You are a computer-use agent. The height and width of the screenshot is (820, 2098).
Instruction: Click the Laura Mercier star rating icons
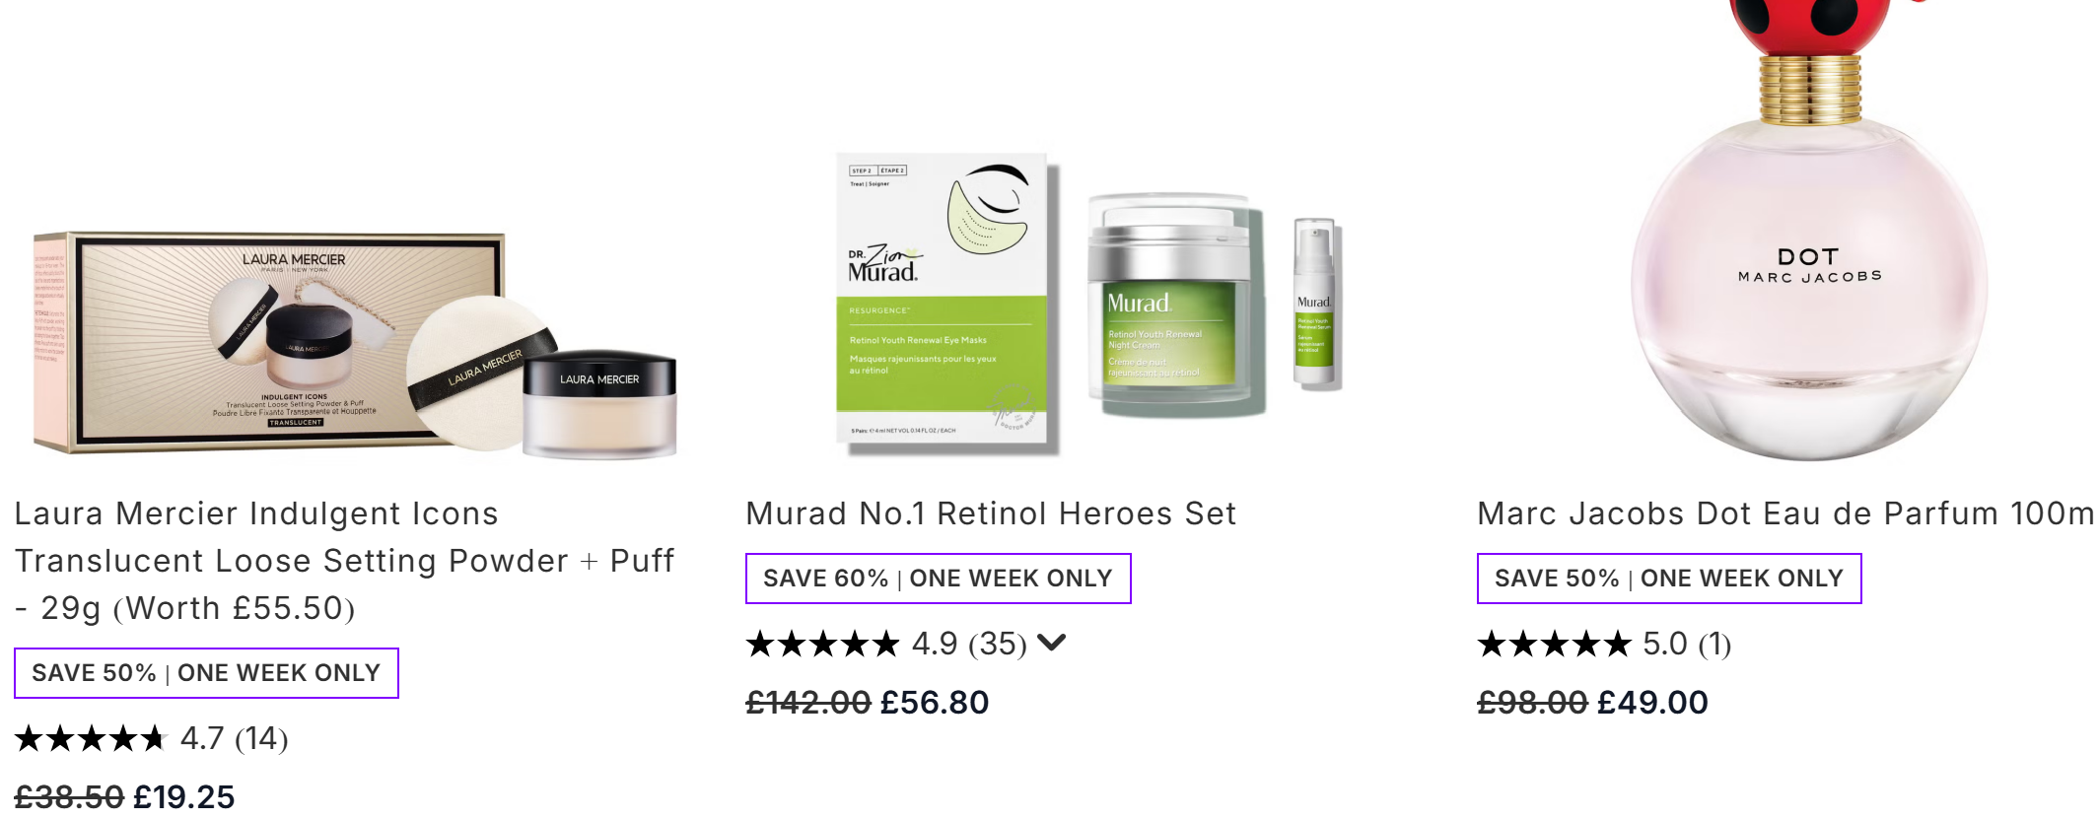pyautogui.click(x=91, y=738)
